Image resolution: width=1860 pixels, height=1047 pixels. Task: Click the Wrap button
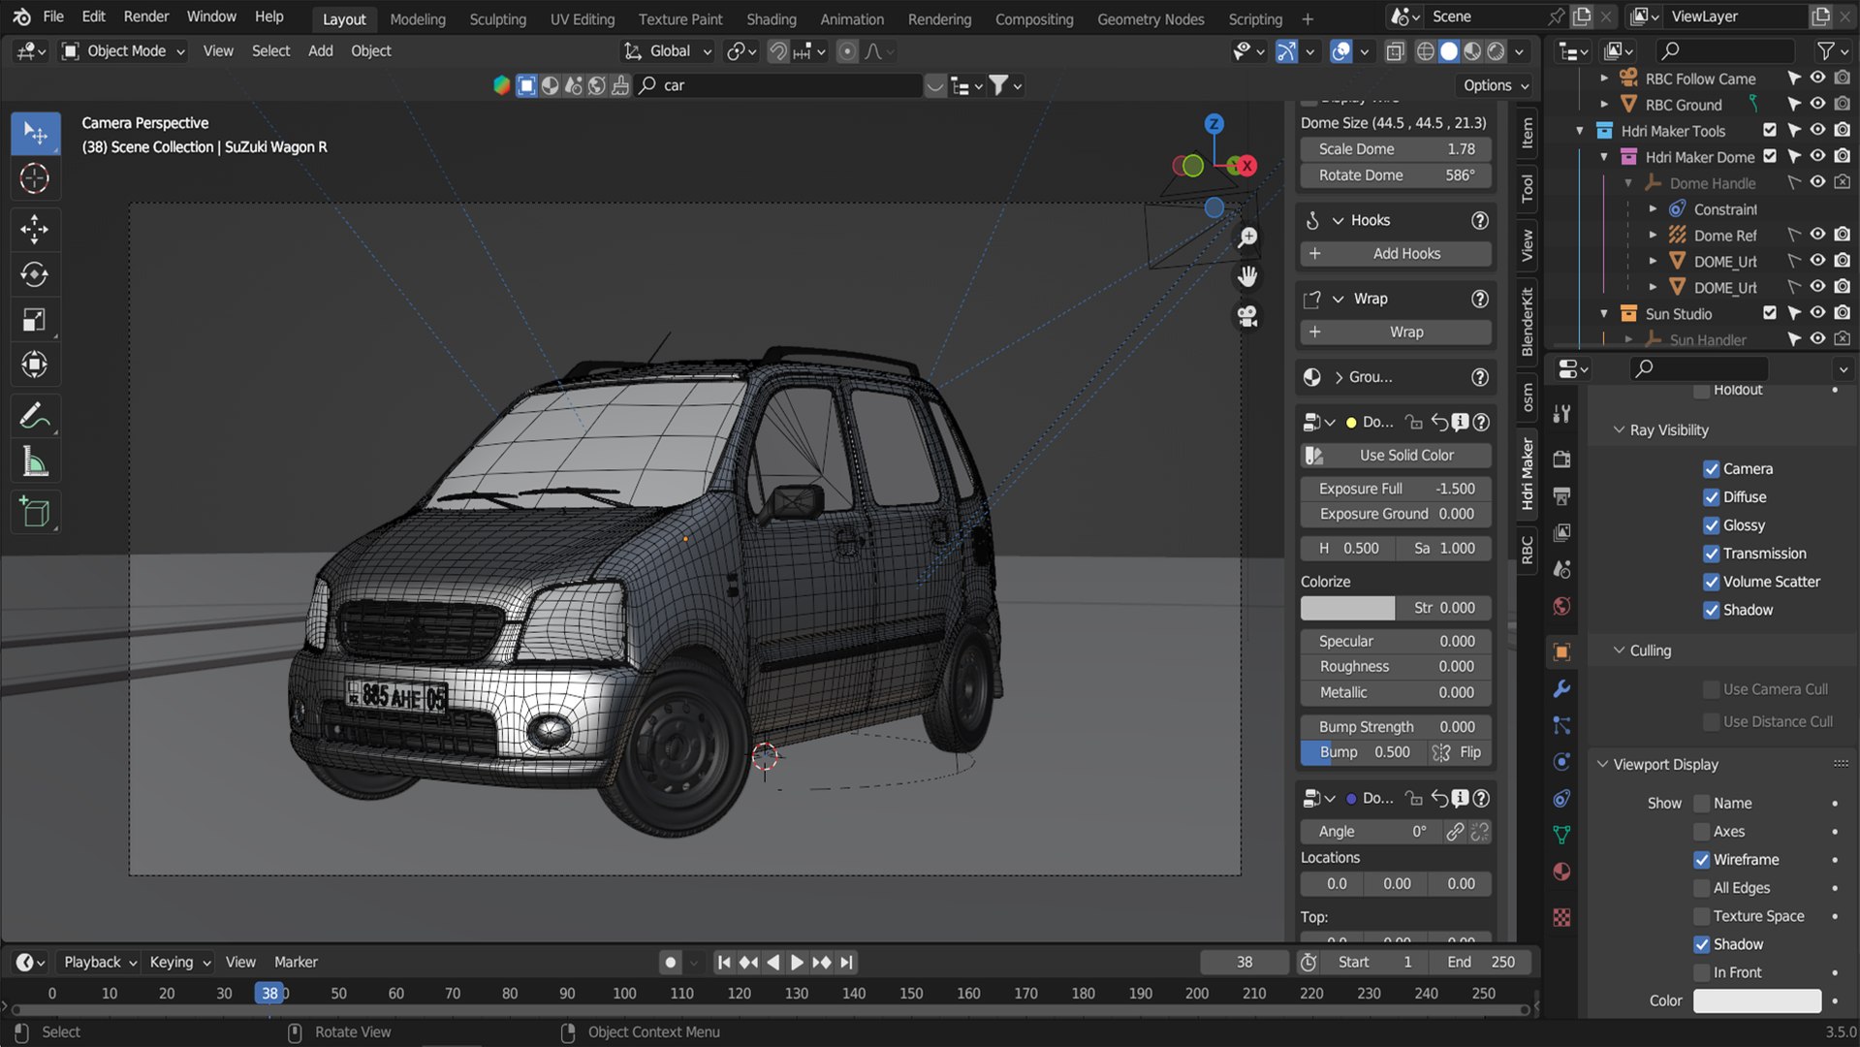(x=1395, y=333)
